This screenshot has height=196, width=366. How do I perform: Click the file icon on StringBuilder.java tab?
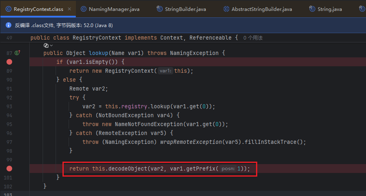pyautogui.click(x=159, y=9)
